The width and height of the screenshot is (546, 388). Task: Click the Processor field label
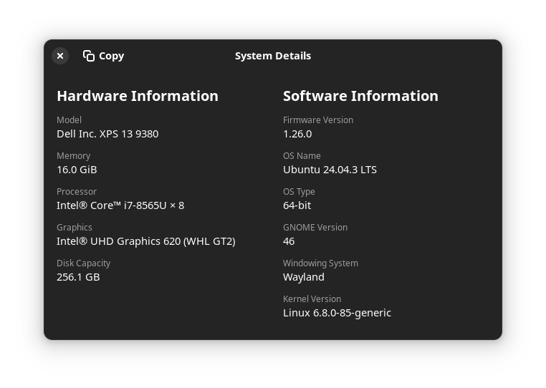pos(77,192)
